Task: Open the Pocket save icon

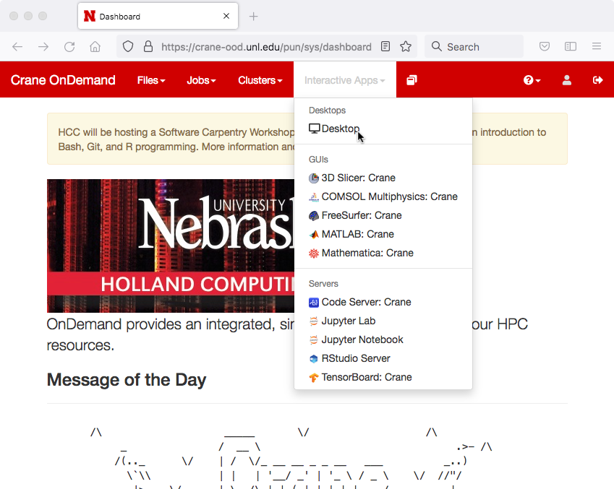Action: [545, 47]
